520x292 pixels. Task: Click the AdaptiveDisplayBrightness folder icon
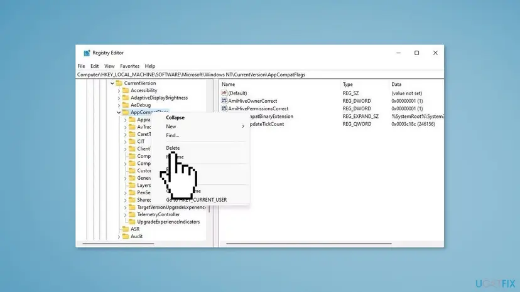(126, 98)
